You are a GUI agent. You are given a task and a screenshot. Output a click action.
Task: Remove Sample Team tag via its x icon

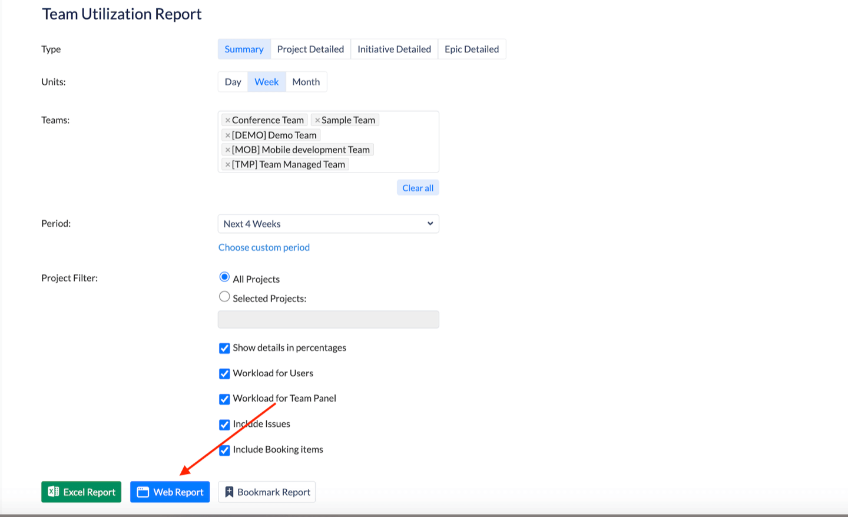(317, 120)
